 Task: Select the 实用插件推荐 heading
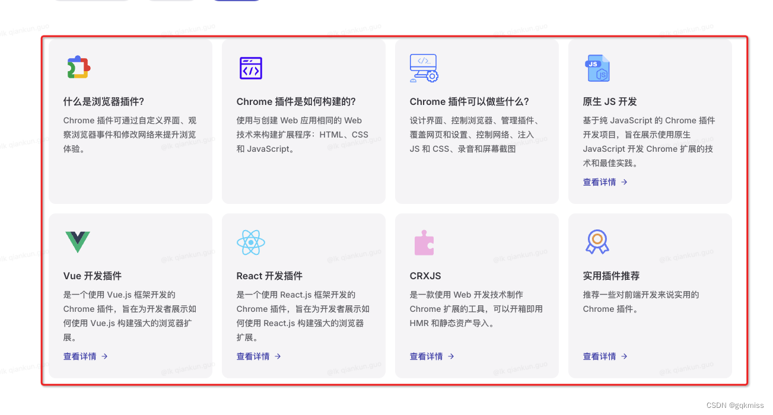coord(611,276)
